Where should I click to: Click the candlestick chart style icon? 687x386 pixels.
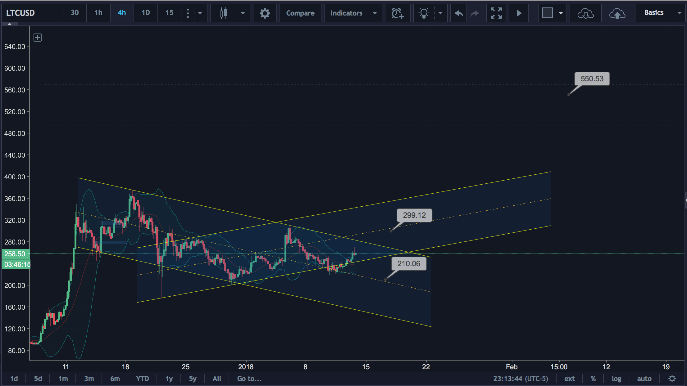[x=224, y=13]
